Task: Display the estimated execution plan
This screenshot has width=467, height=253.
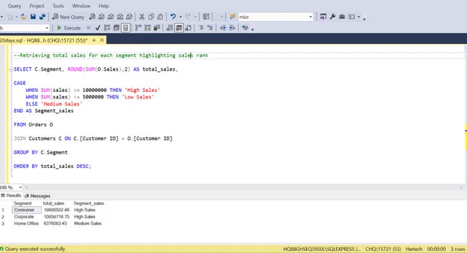Action: (x=107, y=28)
